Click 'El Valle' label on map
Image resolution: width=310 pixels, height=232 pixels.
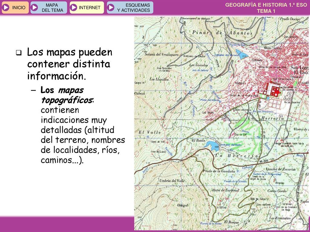pos(150,132)
